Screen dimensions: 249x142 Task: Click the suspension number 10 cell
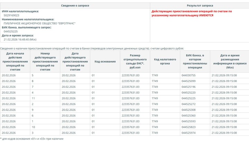point(33,127)
